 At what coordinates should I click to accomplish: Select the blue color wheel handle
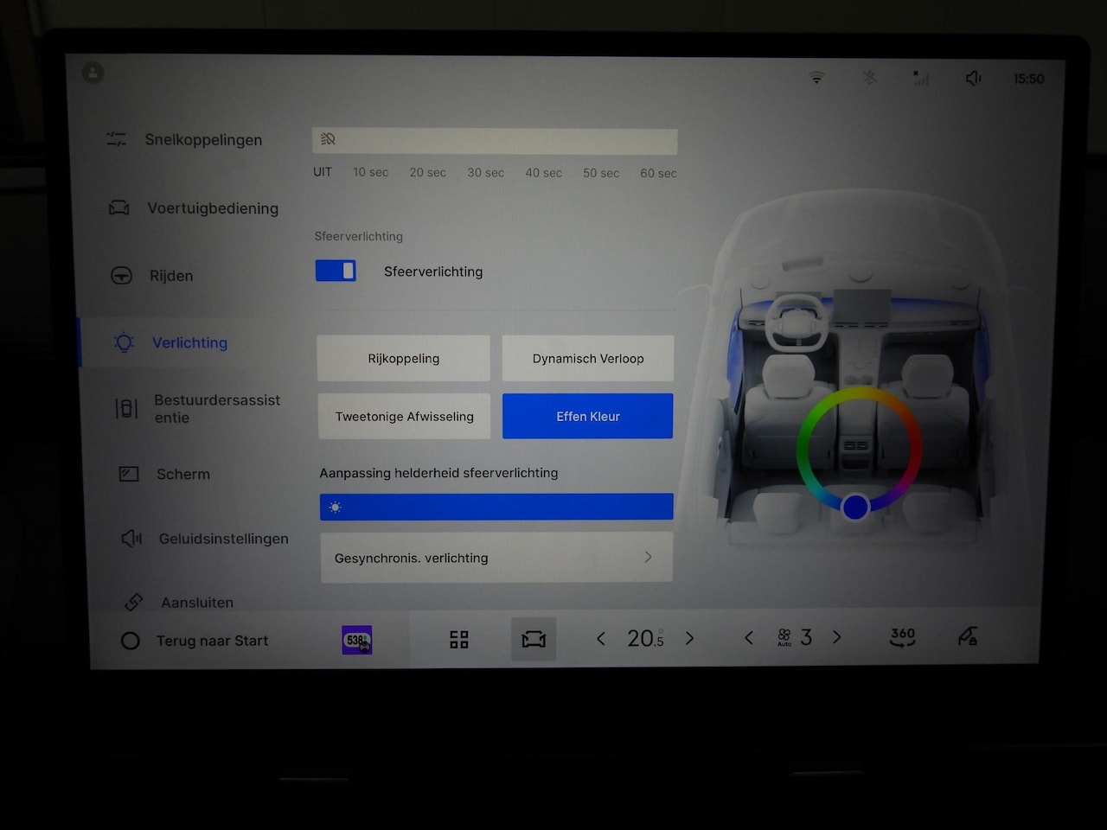click(855, 507)
